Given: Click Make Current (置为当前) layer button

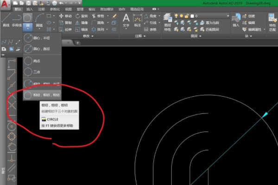Looking at the screenshot, I should coord(209,23).
